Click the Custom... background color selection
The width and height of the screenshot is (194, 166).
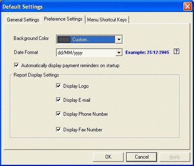pos(86,40)
